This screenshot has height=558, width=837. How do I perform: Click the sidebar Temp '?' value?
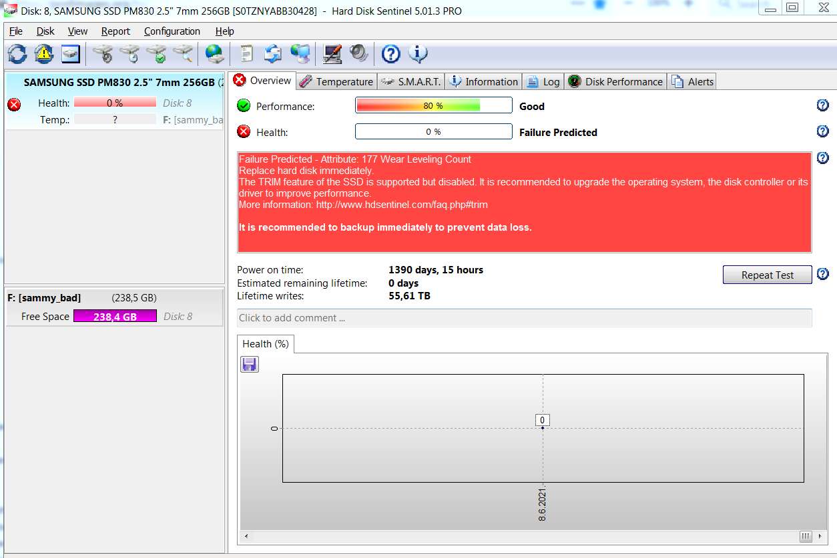pyautogui.click(x=115, y=120)
